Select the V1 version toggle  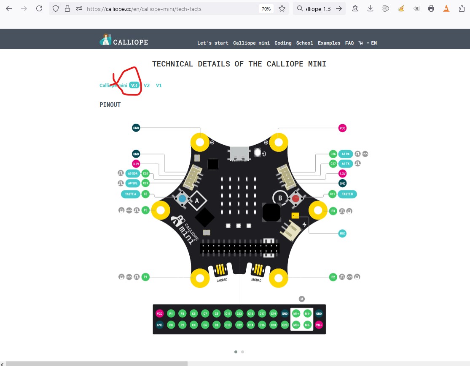158,85
